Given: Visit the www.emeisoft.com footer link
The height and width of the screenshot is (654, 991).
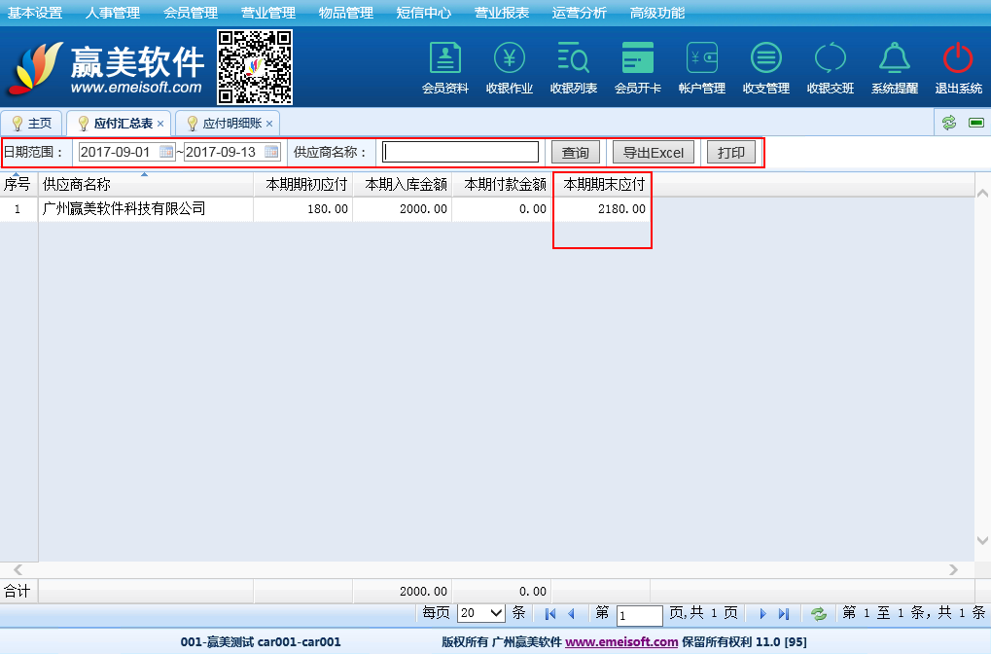Looking at the screenshot, I should (x=620, y=642).
